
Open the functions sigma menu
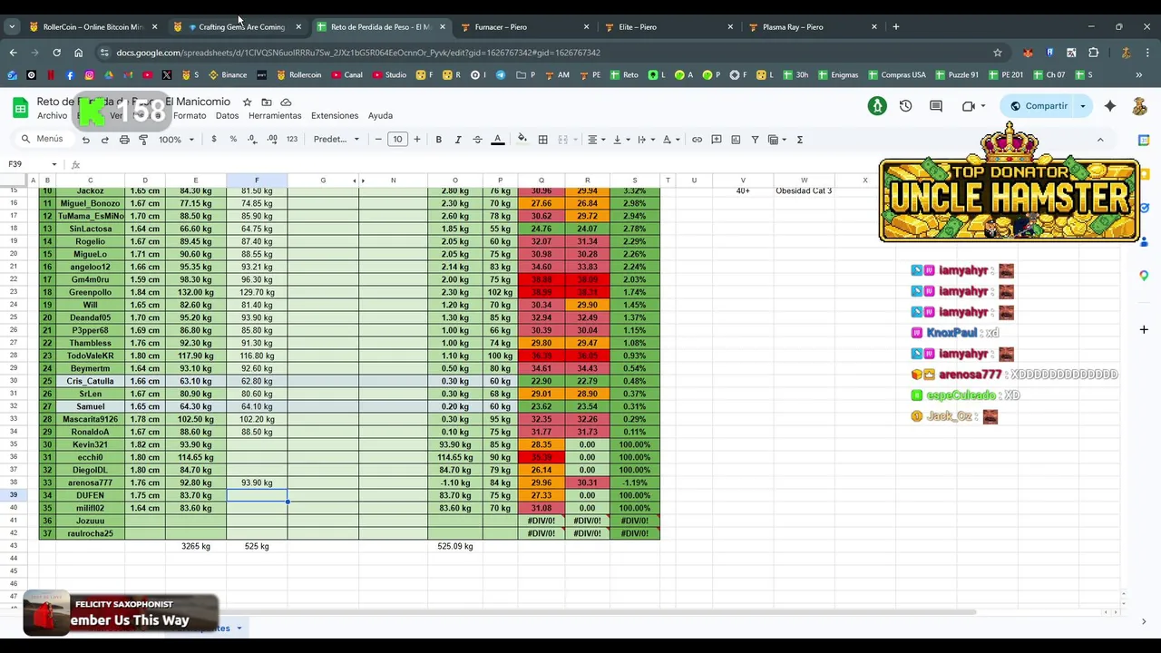[800, 140]
